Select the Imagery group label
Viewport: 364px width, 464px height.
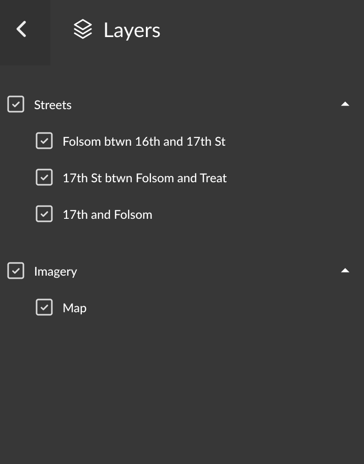pos(55,271)
